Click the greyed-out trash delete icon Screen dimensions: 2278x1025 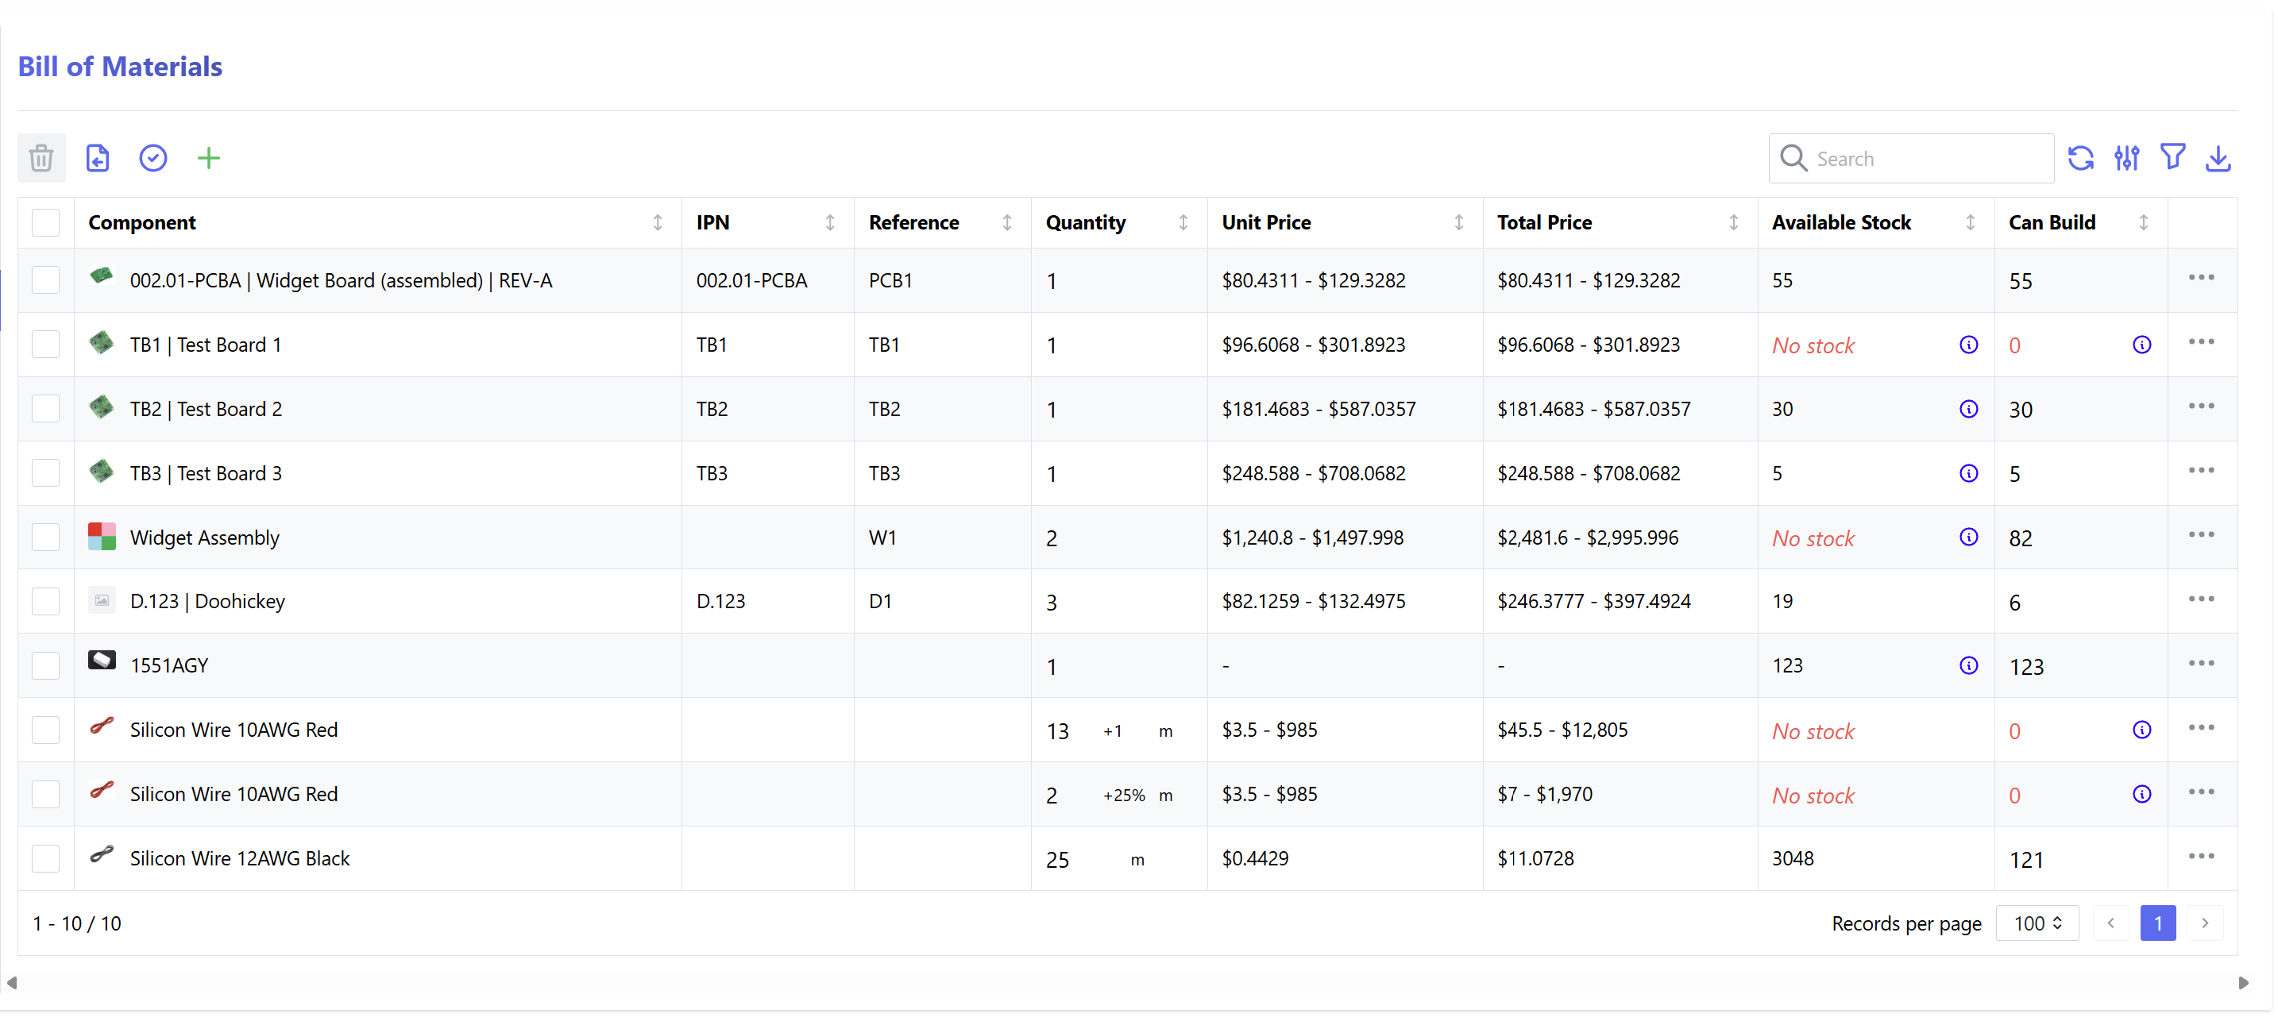(x=41, y=158)
